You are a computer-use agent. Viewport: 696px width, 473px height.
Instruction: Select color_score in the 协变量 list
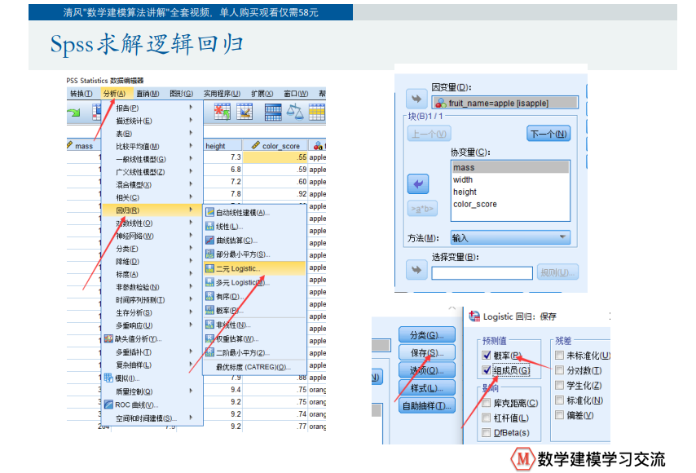475,204
